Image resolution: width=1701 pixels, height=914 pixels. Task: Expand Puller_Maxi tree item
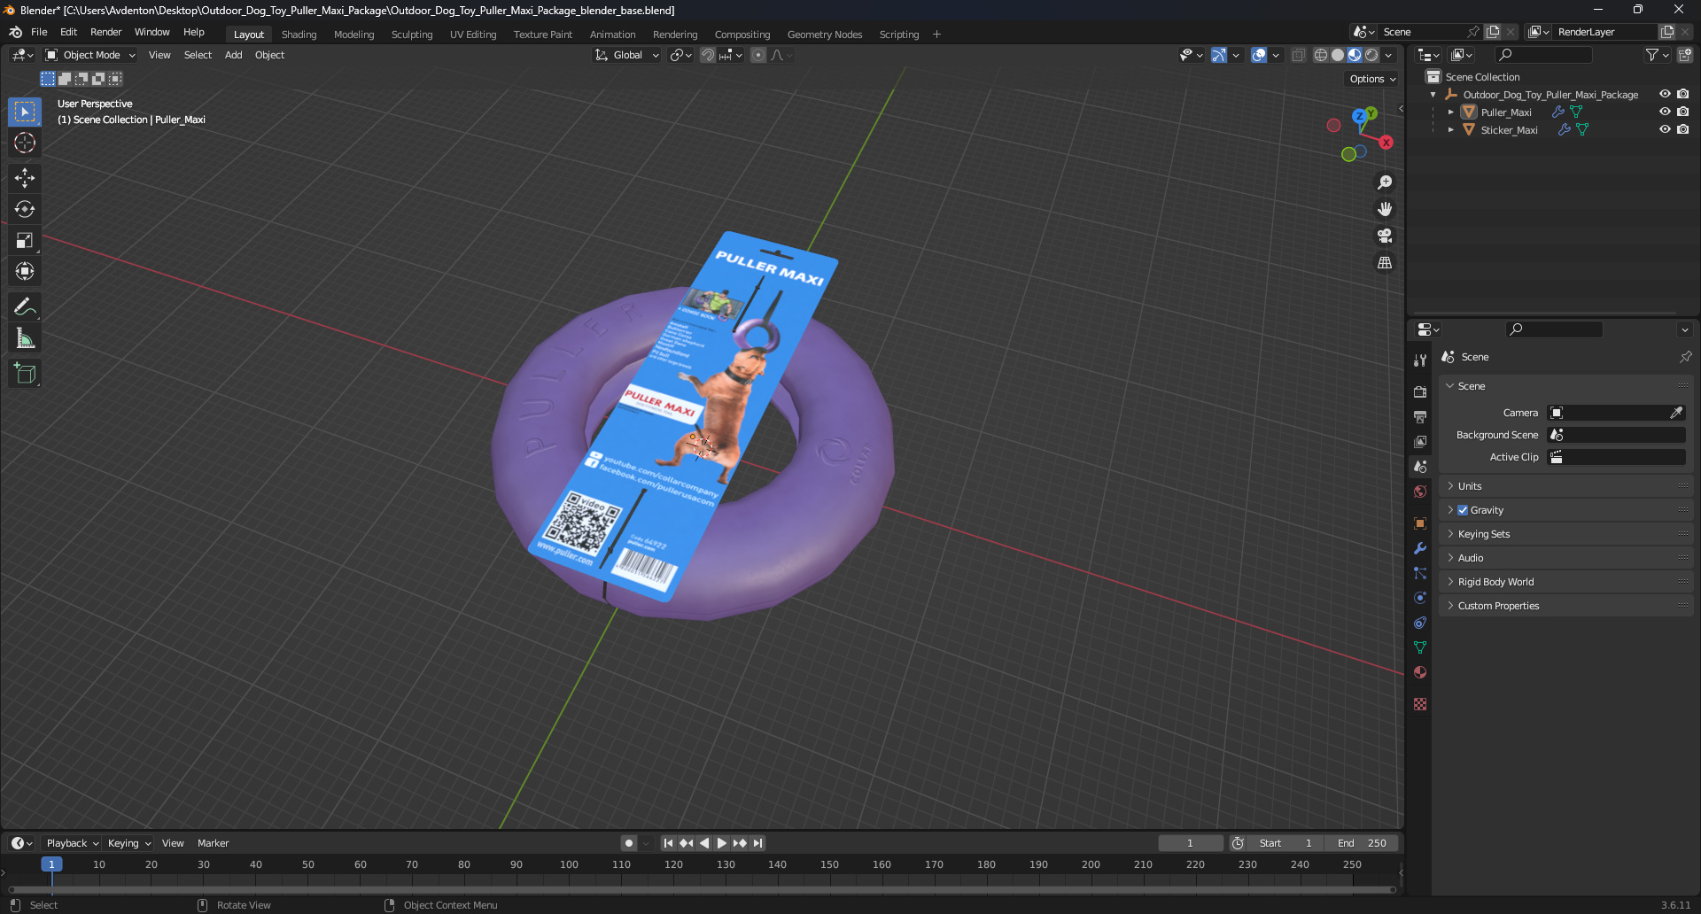pos(1450,112)
